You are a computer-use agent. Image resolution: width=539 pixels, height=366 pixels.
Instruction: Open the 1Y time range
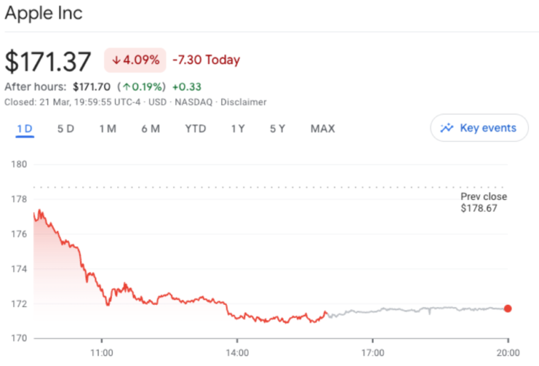[x=238, y=129]
